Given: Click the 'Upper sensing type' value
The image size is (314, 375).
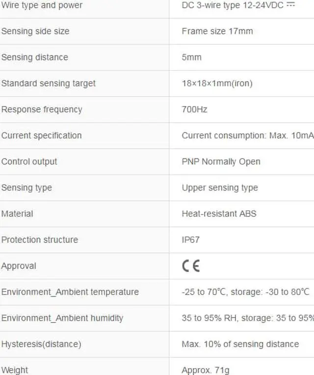Looking at the screenshot, I should click(x=219, y=187).
